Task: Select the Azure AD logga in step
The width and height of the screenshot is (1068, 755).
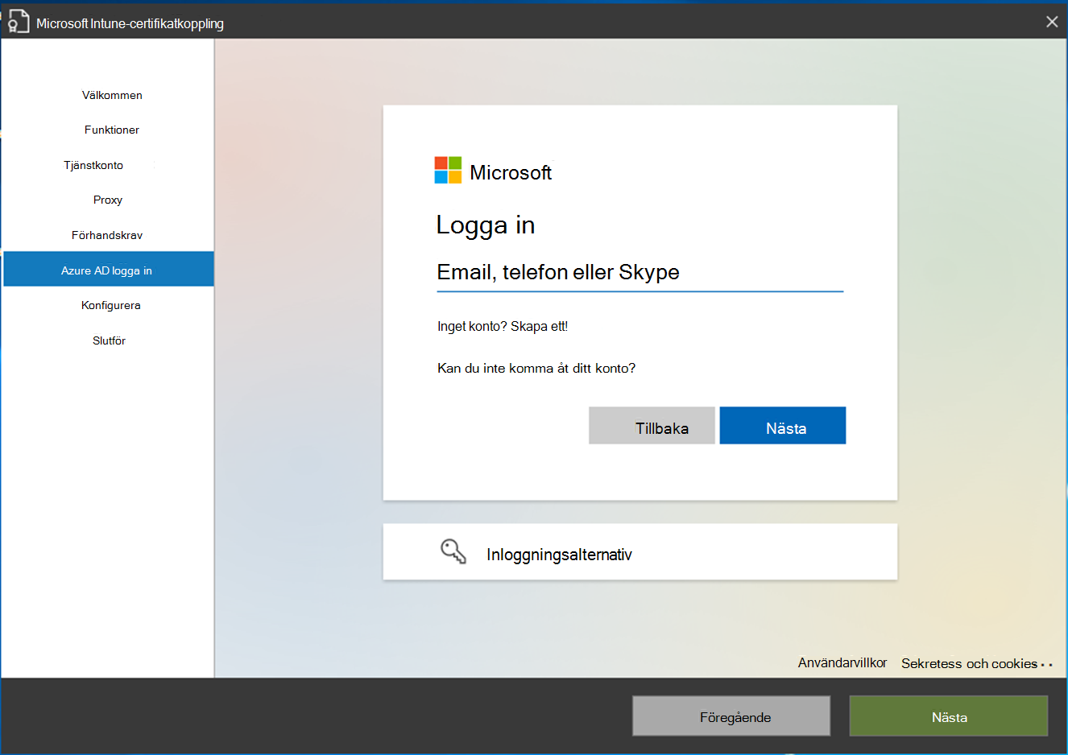Action: pyautogui.click(x=109, y=270)
